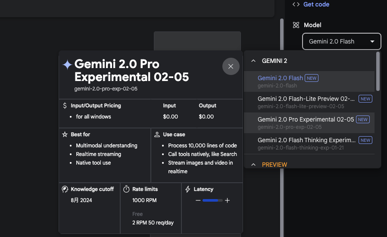Screen dimensions: 387x237
Task: Click the 'for all windows' pricing row
Action: point(93,116)
